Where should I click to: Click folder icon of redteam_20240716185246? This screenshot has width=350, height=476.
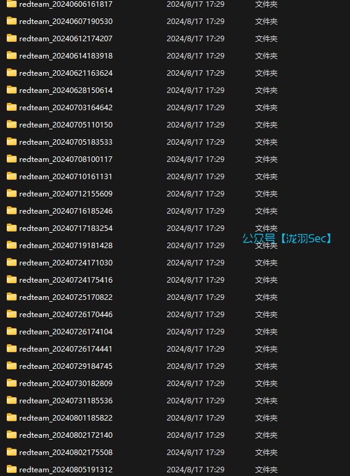[x=12, y=211]
